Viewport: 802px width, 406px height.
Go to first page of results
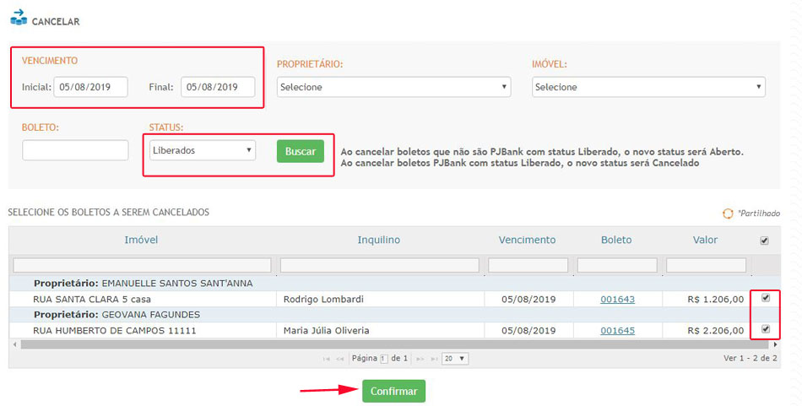[x=327, y=359]
